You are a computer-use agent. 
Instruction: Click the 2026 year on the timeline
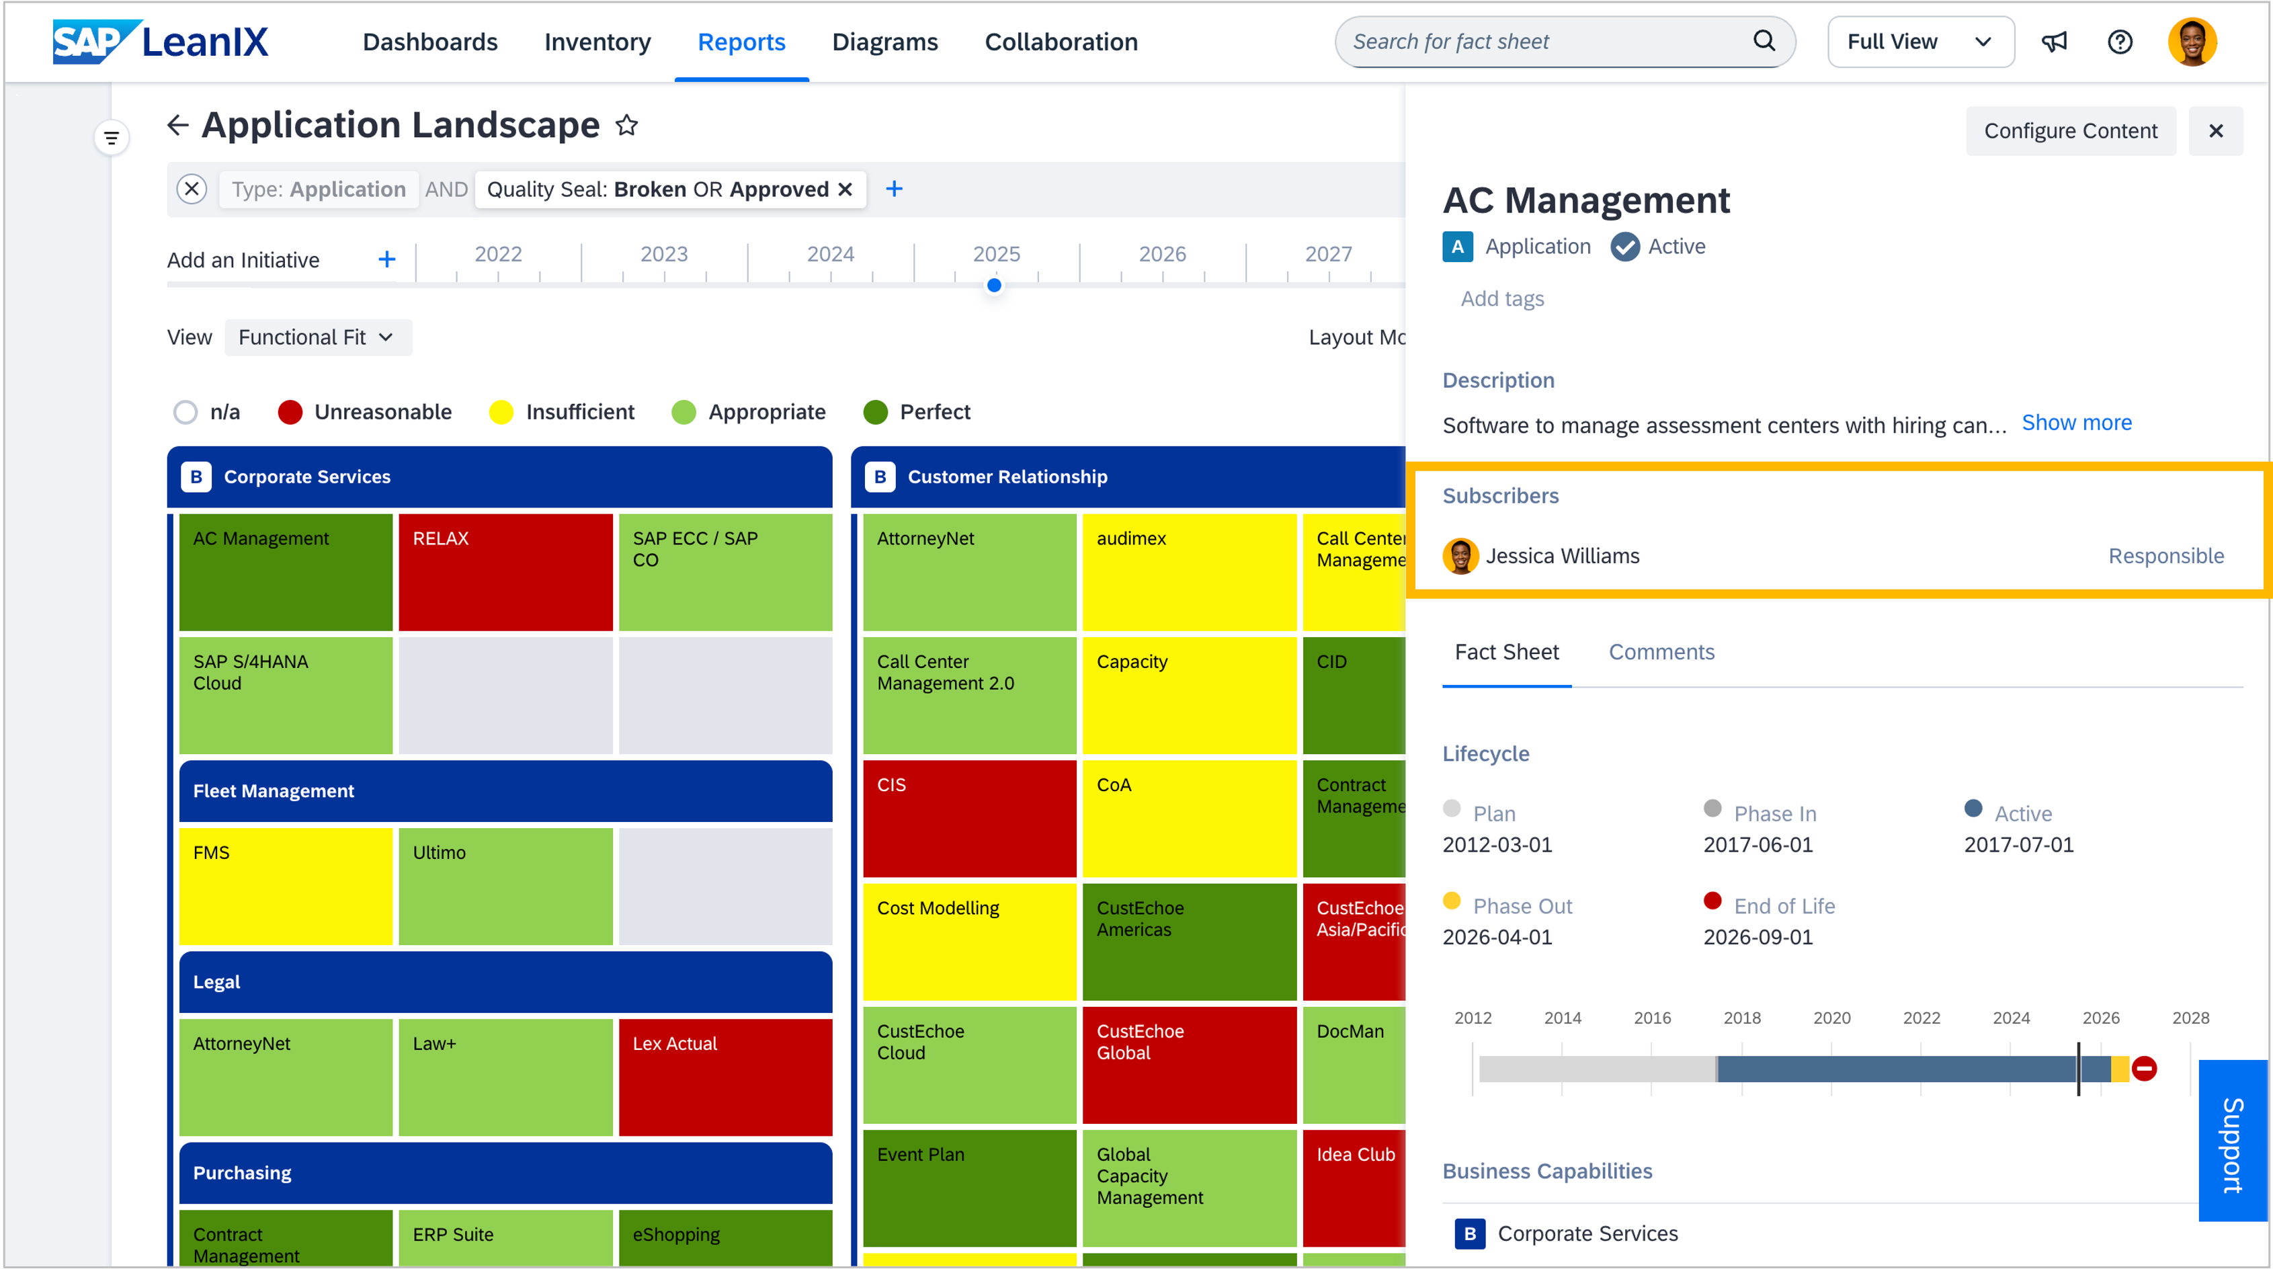(x=1161, y=254)
